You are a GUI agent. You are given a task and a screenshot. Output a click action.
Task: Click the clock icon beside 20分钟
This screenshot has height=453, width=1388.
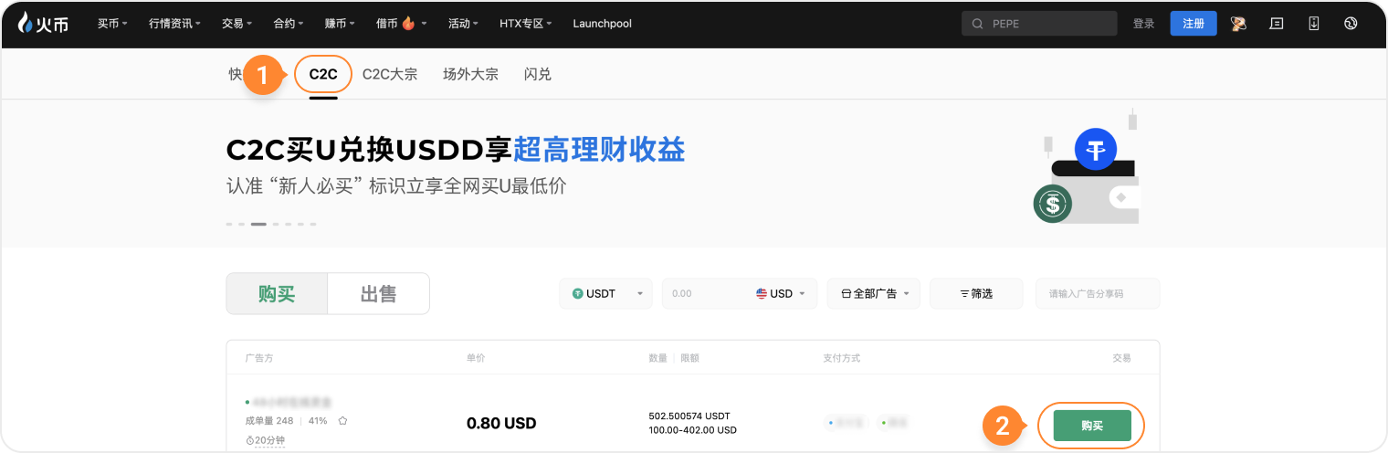tap(250, 440)
